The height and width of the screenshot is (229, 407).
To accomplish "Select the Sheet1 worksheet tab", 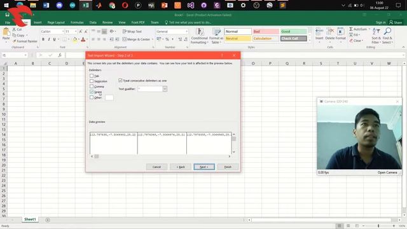I will tap(30, 219).
